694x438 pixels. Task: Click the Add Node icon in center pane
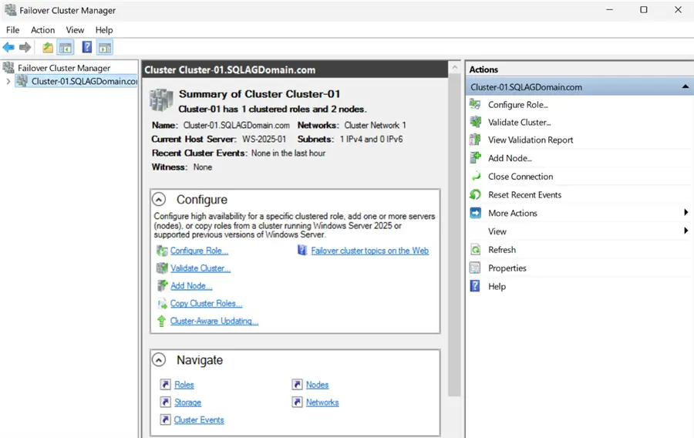[163, 285]
